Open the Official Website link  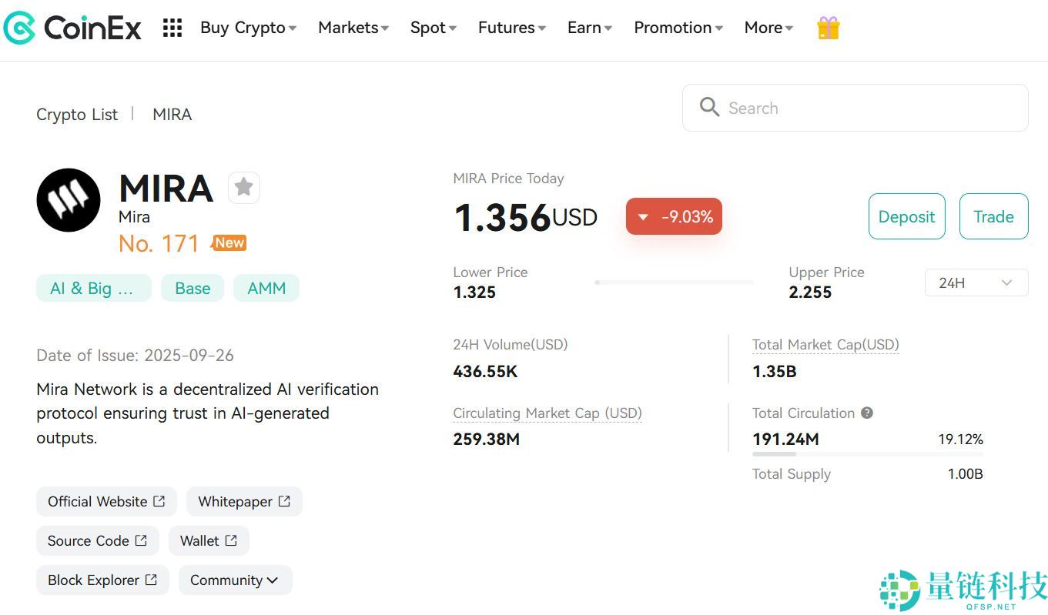tap(106, 502)
